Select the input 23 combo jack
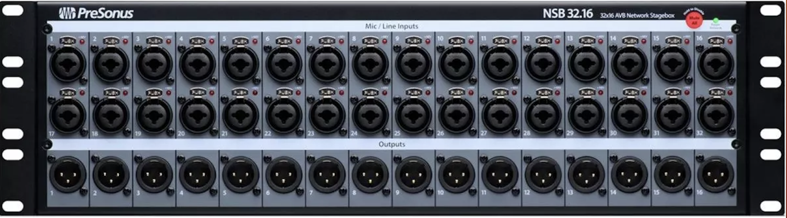 click(x=327, y=115)
